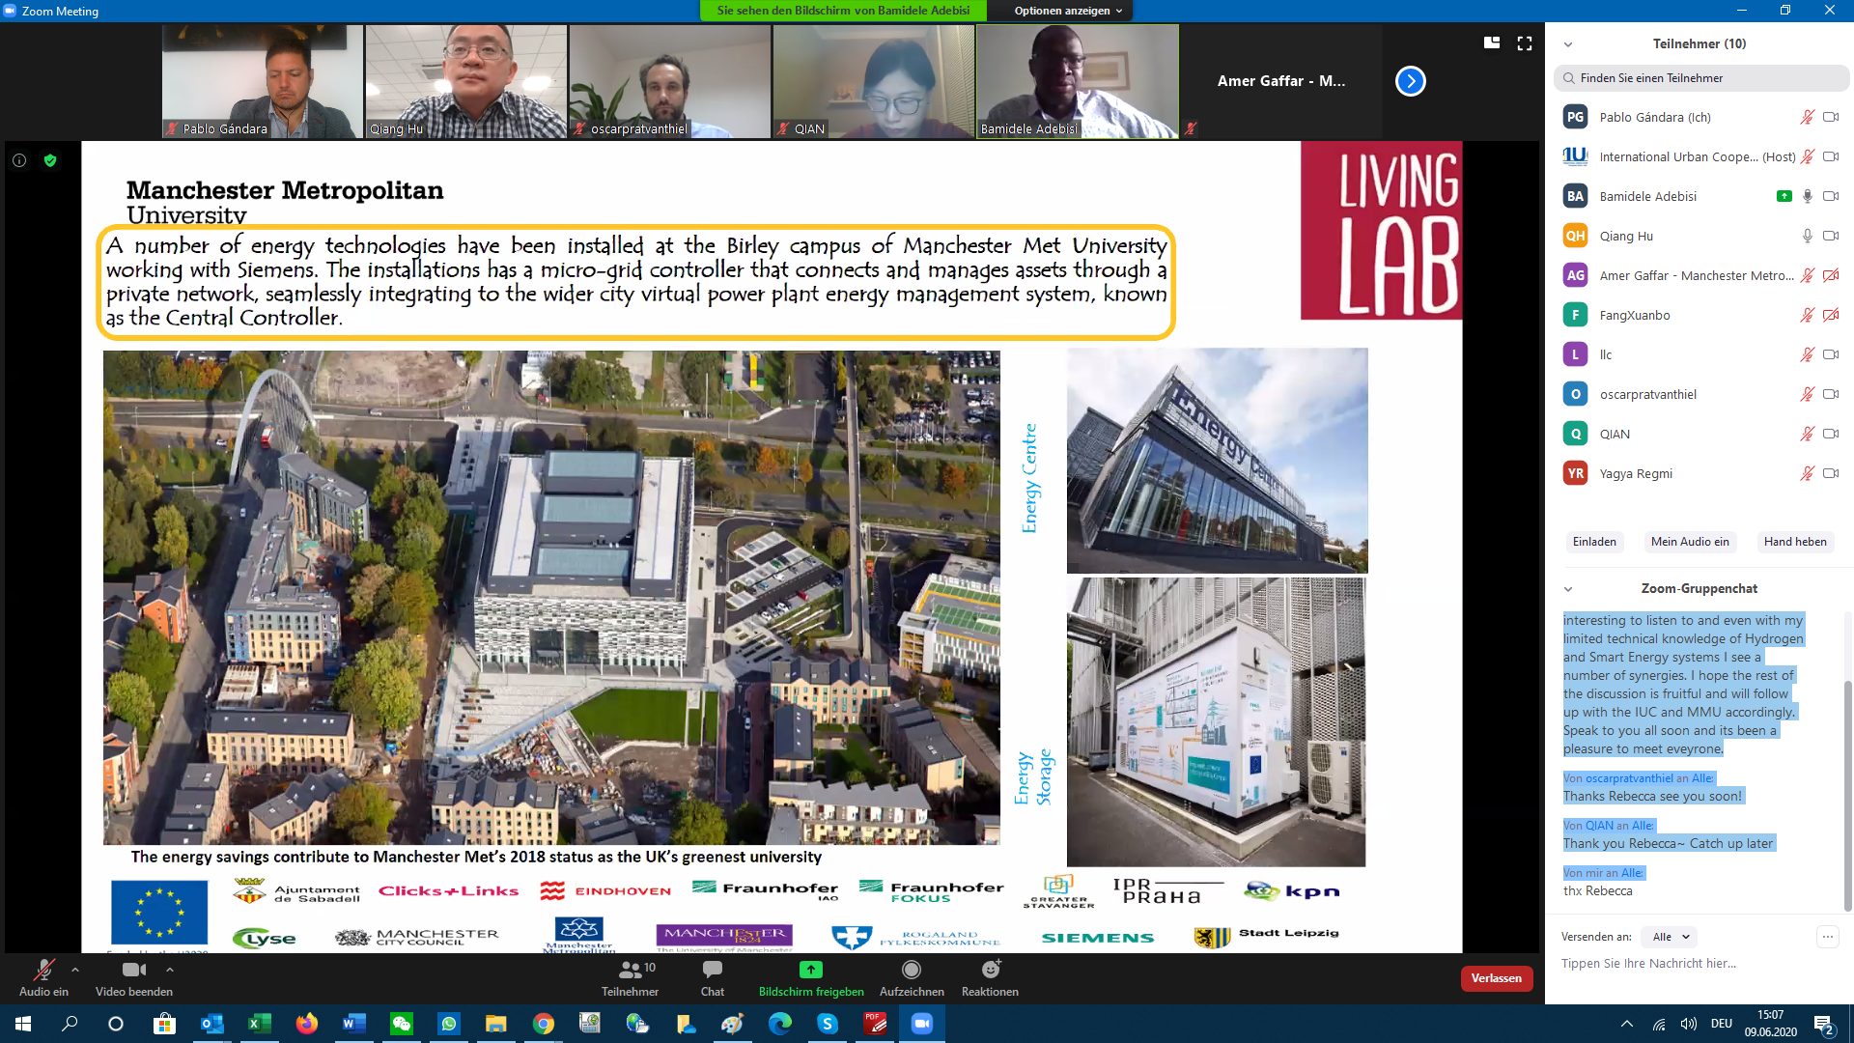The width and height of the screenshot is (1854, 1043).
Task: Click Bildschirm freigeben share icon
Action: tap(811, 970)
